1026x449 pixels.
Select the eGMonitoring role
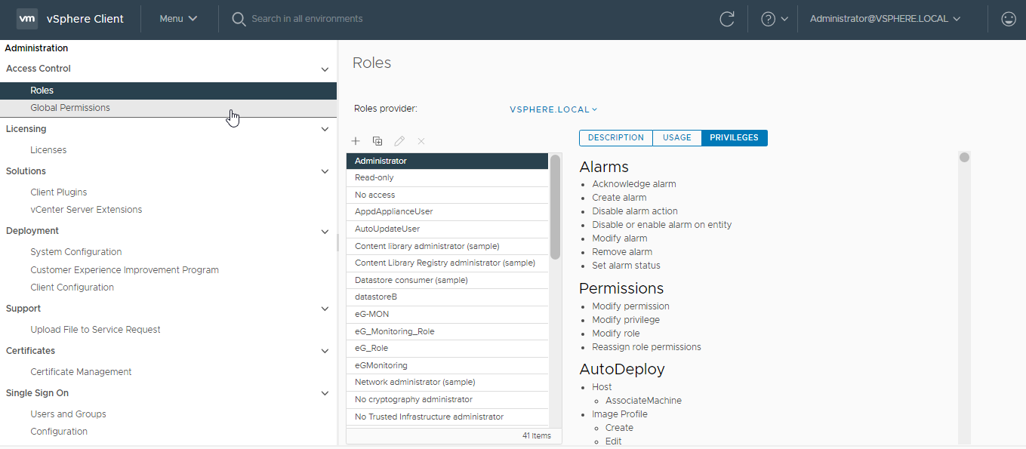[447, 365]
